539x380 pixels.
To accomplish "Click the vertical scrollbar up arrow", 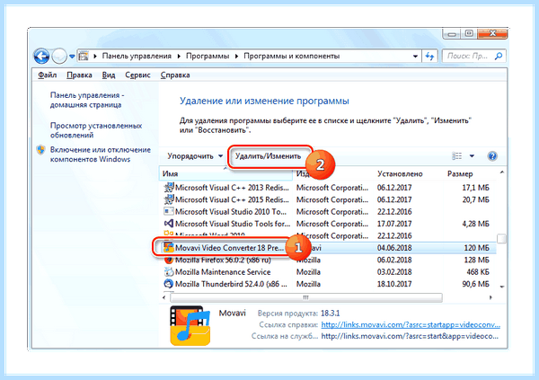I will 501,172.
